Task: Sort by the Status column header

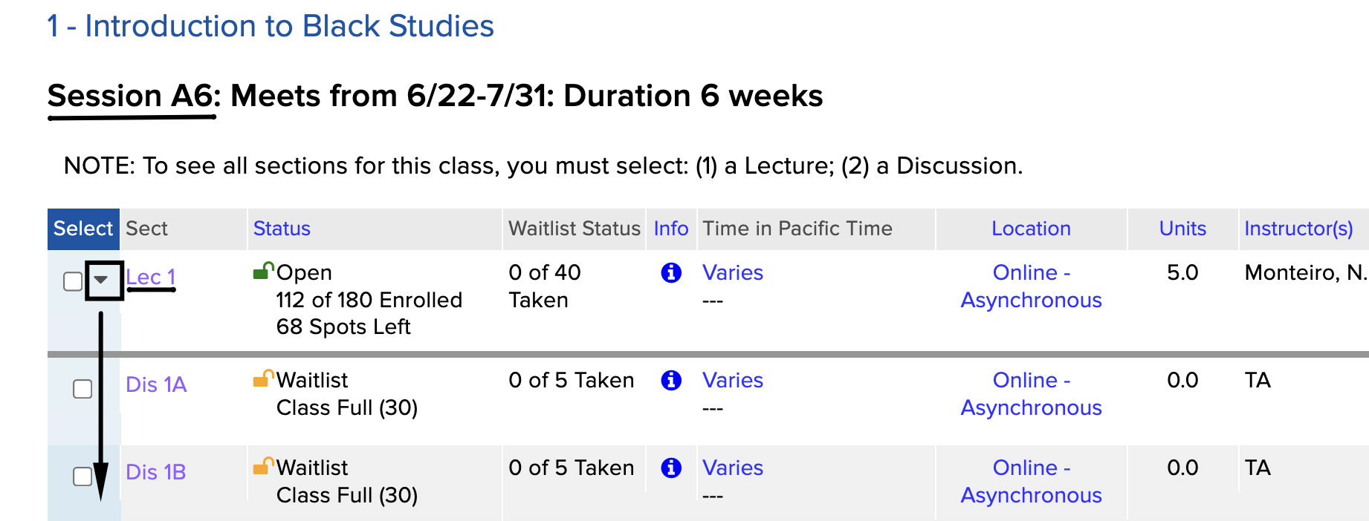Action: [x=282, y=229]
